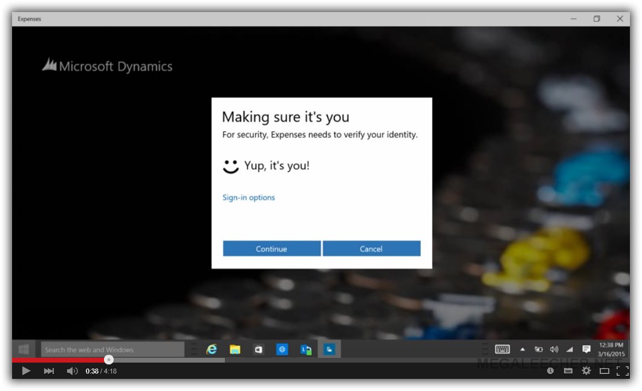Restore down the Expenses window
642x391 pixels.
597,19
